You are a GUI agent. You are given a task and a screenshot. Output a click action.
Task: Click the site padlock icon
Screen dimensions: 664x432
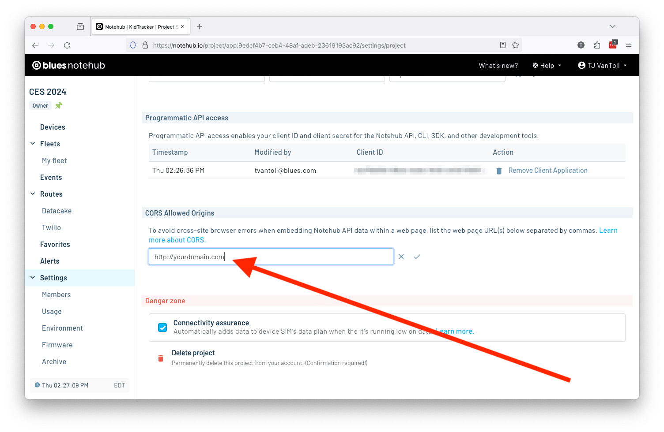(x=145, y=45)
